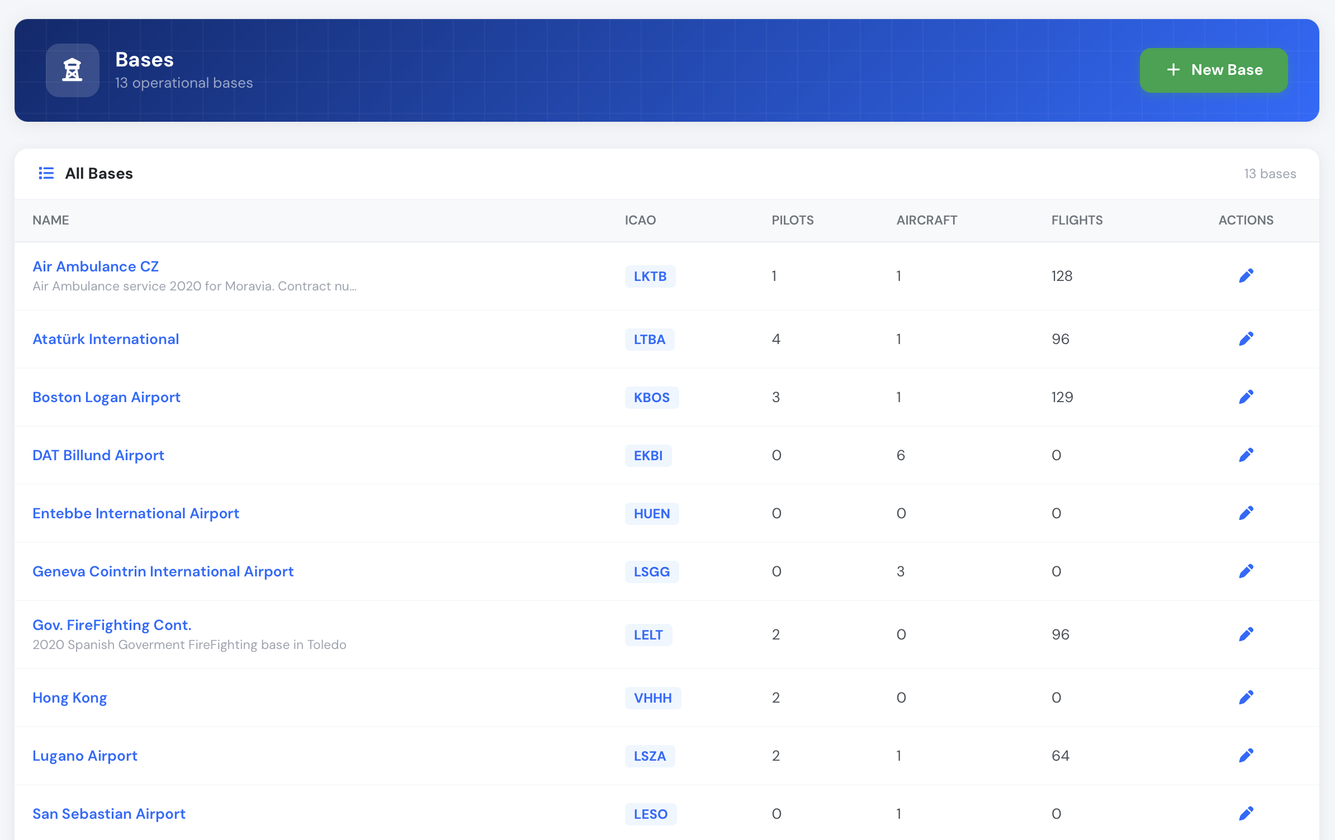
Task: Click the '13 bases' count label
Action: click(1270, 174)
